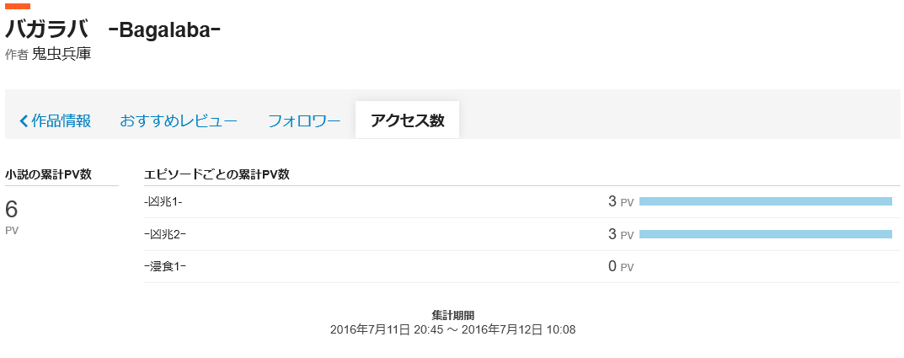Screen dimensions: 904x358
Task: Click the blue PV bar for -凶兆1-
Action: point(765,201)
